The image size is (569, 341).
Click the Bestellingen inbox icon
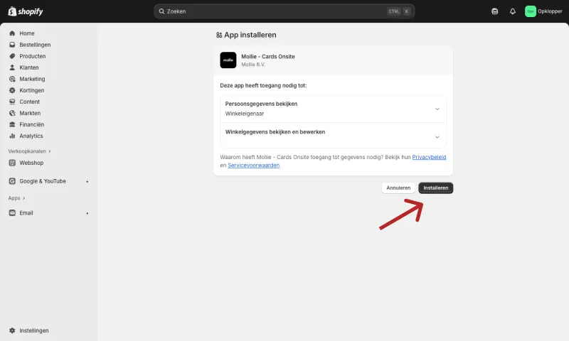[x=12, y=45]
